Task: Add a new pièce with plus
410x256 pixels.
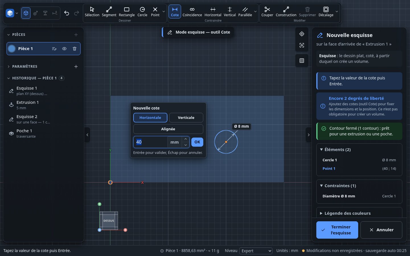Action: 76,35
